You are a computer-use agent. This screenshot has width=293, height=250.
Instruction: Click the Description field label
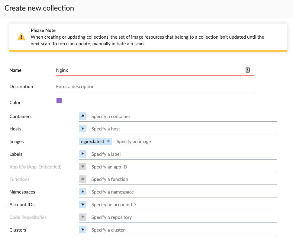(x=21, y=87)
